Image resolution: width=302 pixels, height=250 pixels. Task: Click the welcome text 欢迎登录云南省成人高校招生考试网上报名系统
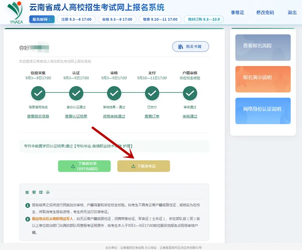(55, 61)
